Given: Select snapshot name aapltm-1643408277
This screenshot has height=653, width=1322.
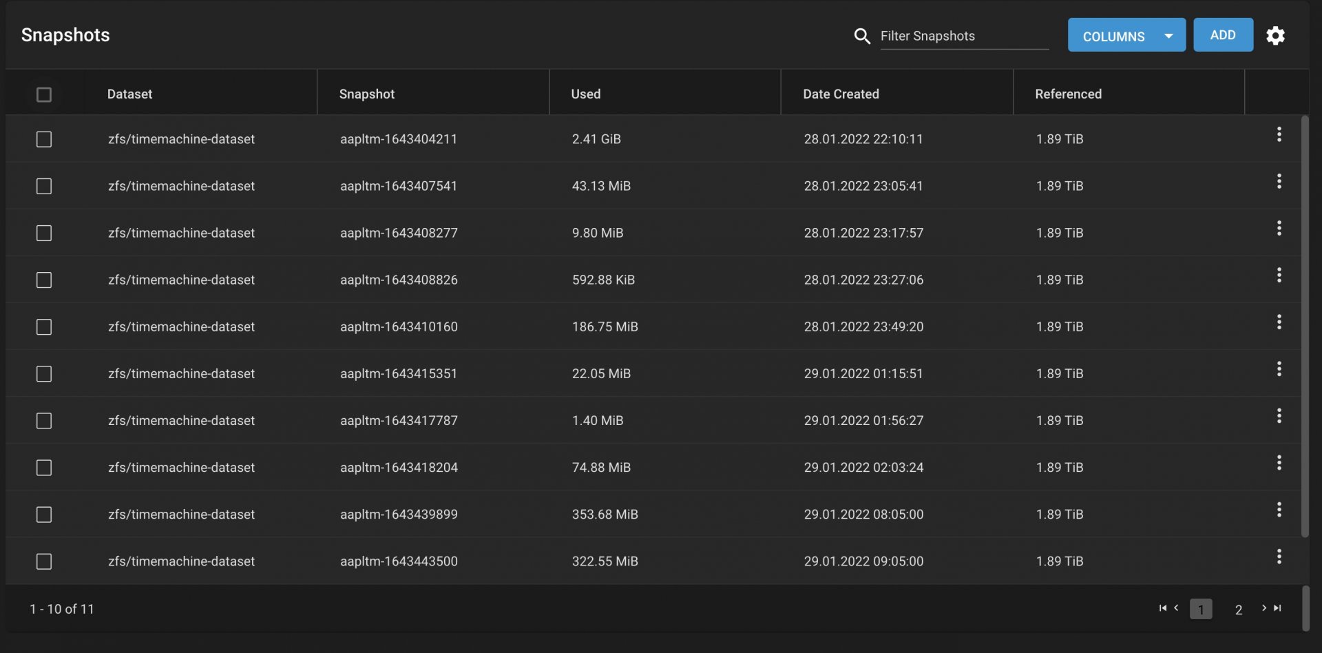Looking at the screenshot, I should click(399, 233).
